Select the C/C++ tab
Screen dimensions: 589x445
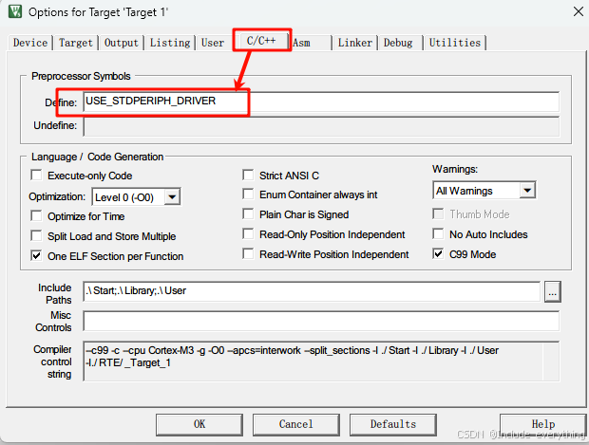[x=261, y=41]
